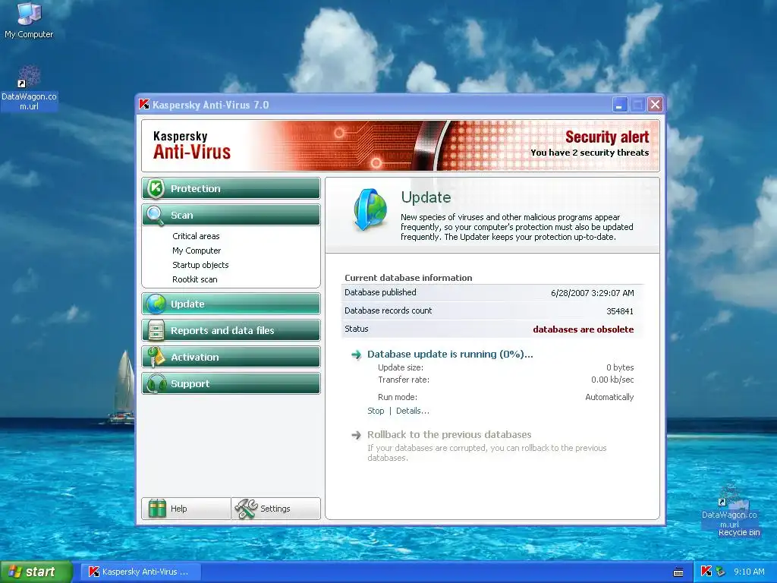Click the Scan magnifying glass icon
The width and height of the screenshot is (777, 583).
point(156,216)
